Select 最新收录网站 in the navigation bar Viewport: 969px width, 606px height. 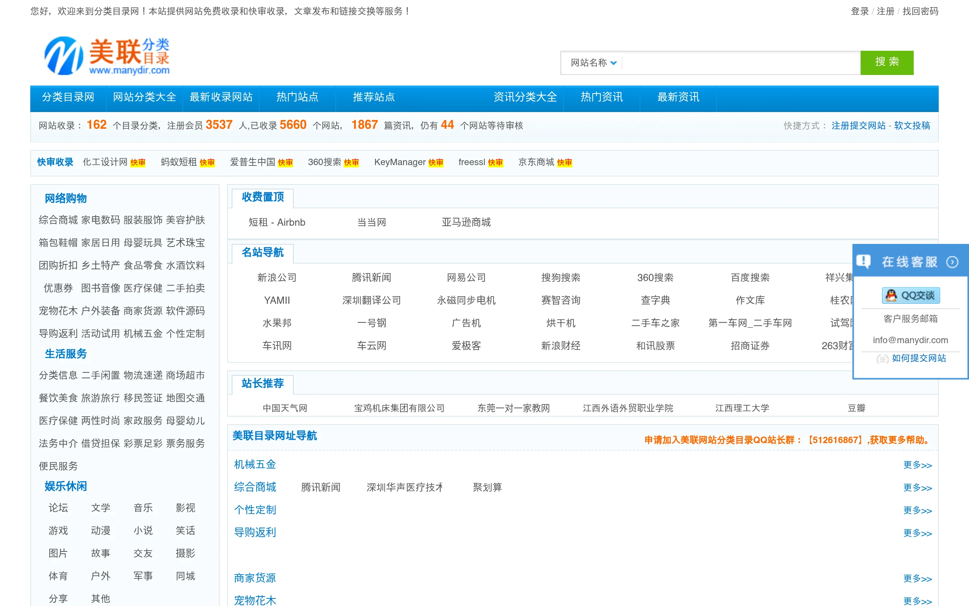(221, 97)
